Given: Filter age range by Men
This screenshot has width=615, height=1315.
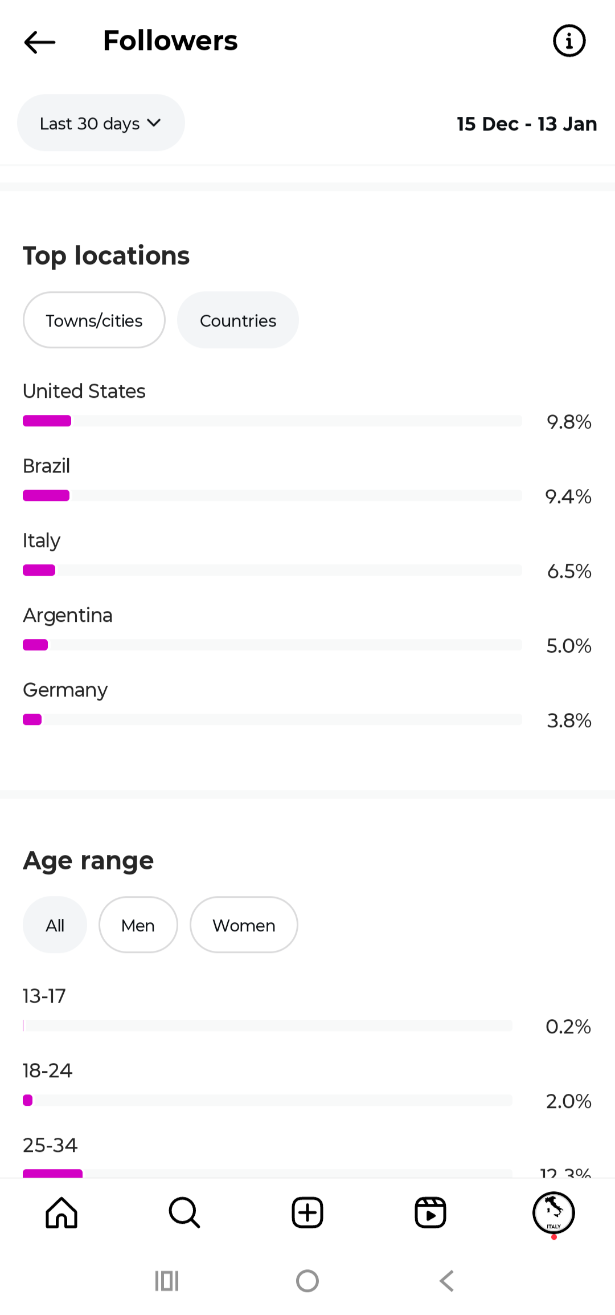Looking at the screenshot, I should point(138,925).
